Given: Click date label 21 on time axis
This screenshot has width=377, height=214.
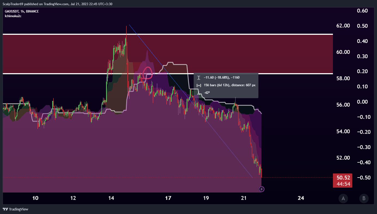Looking at the screenshot, I should pos(243,198).
